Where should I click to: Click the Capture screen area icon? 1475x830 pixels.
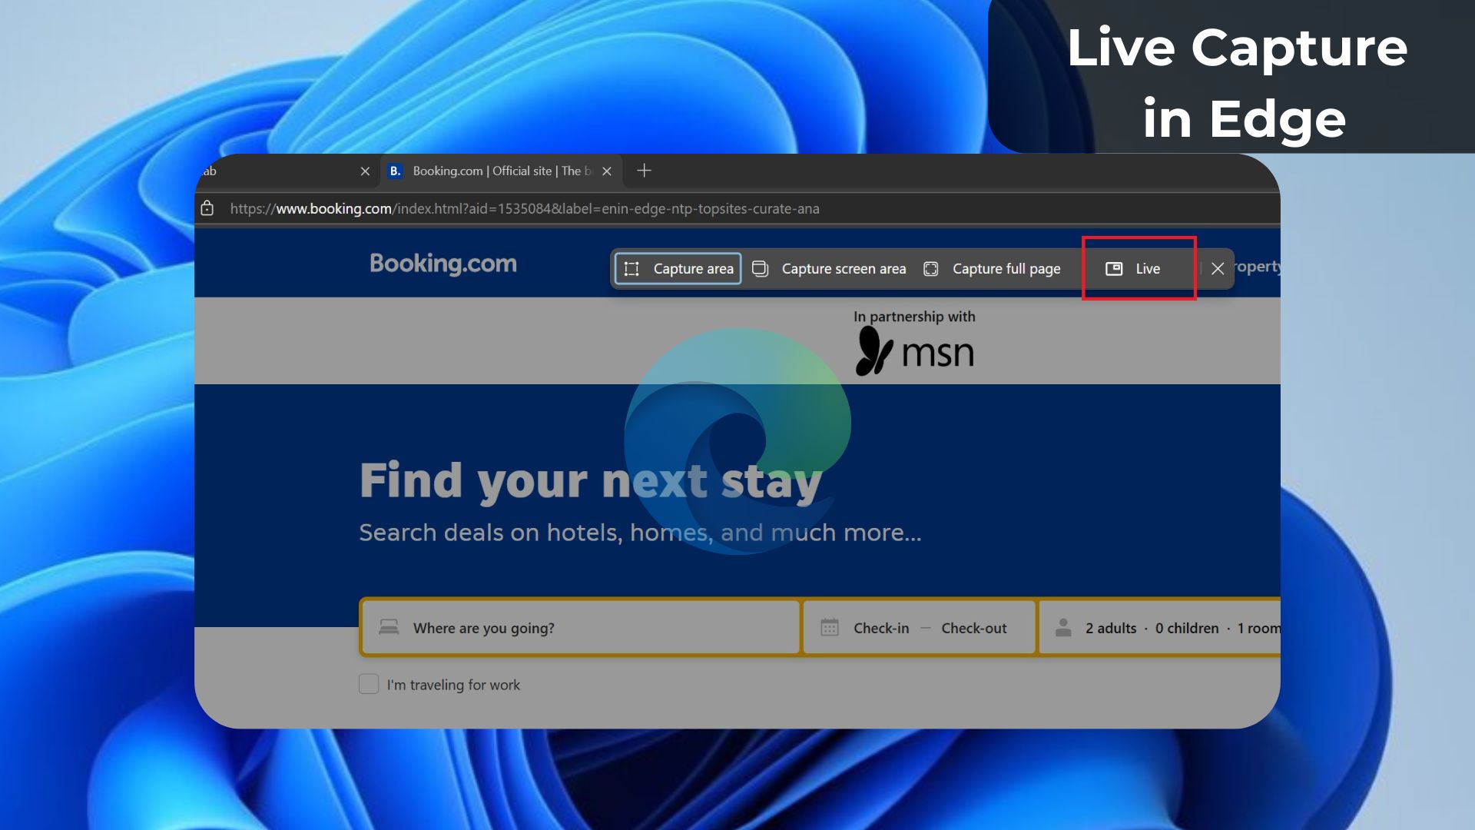760,269
